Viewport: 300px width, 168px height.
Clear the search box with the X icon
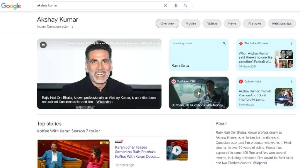pyautogui.click(x=166, y=6)
